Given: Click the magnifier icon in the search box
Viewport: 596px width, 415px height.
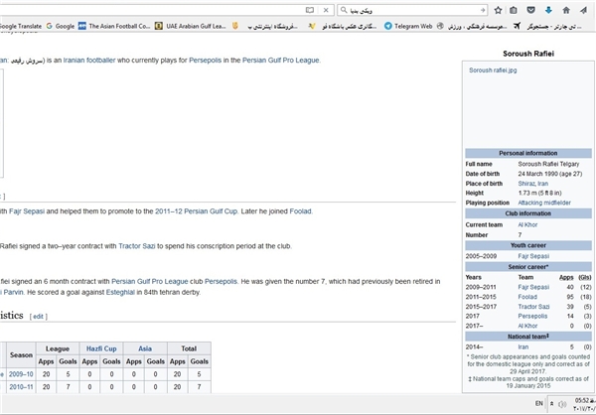Looking at the screenshot, I should click(344, 10).
